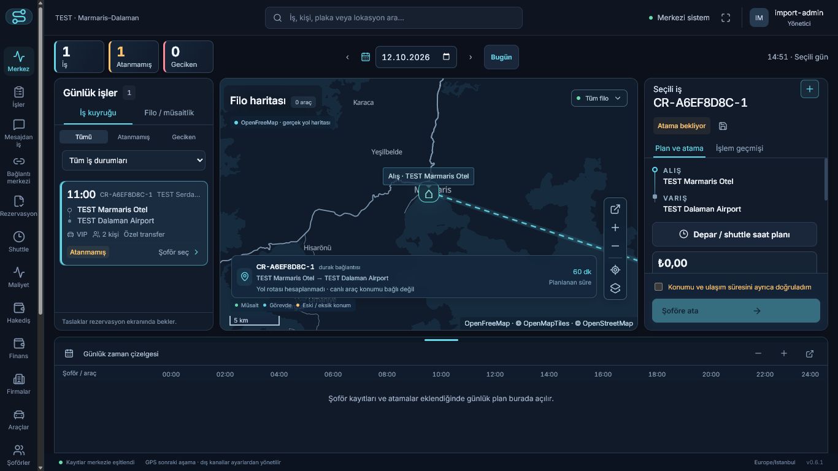The height and width of the screenshot is (471, 838).
Task: Click the CR-A6EF8D8C-1 route info card on map
Action: click(414, 277)
